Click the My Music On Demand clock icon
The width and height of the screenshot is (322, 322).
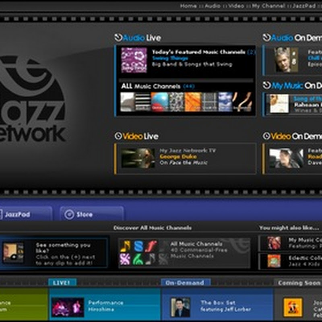266,85
